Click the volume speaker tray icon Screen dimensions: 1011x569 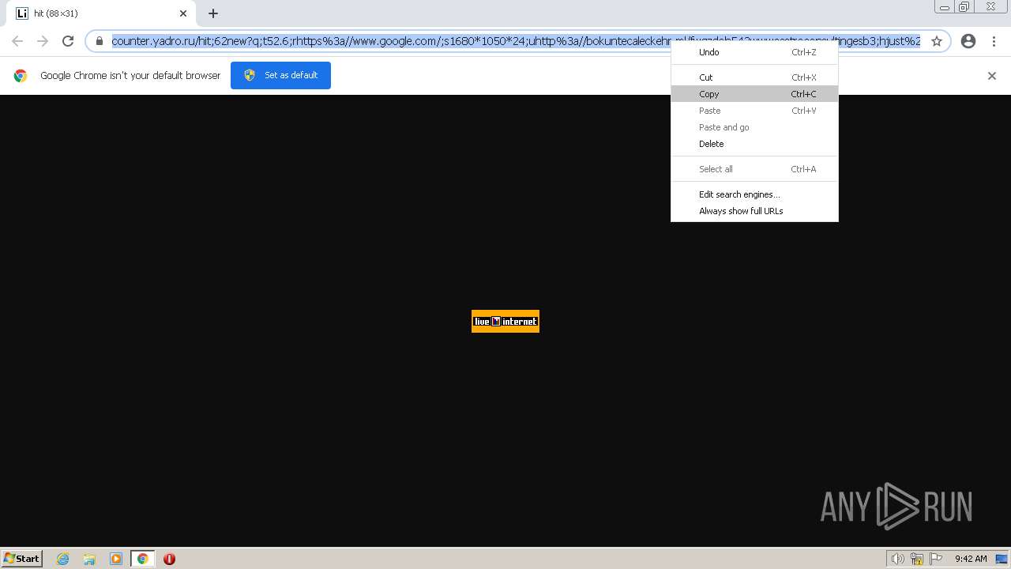pyautogui.click(x=897, y=559)
